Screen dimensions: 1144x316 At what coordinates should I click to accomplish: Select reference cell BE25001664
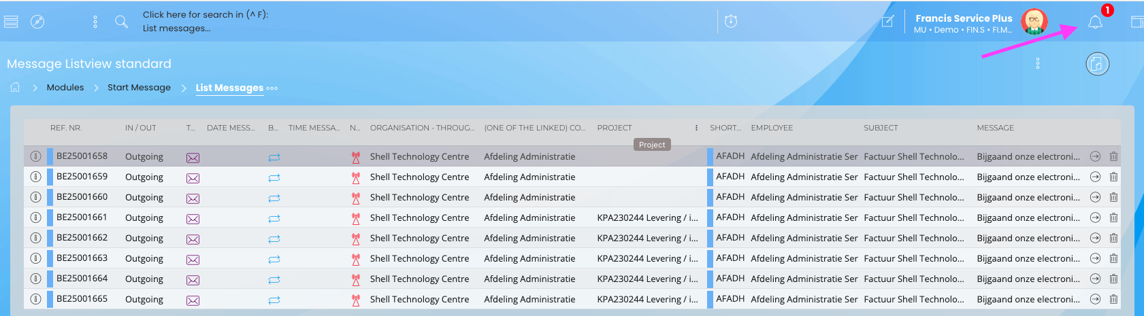[82, 279]
